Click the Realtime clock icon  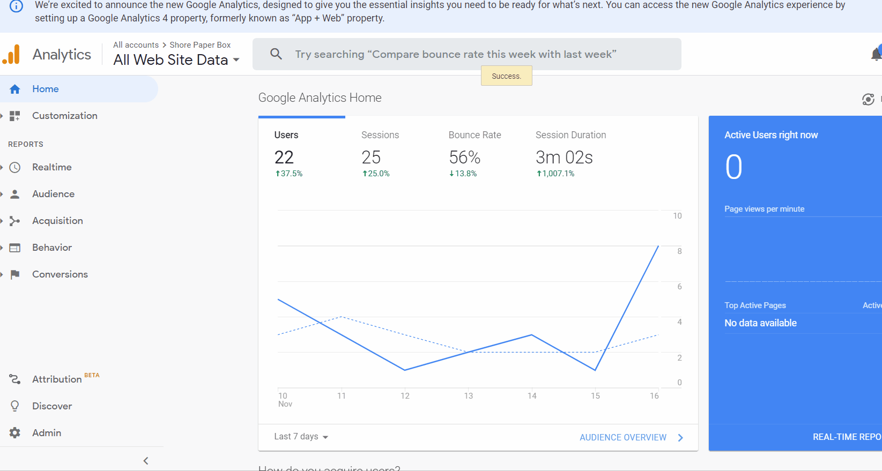[15, 167]
